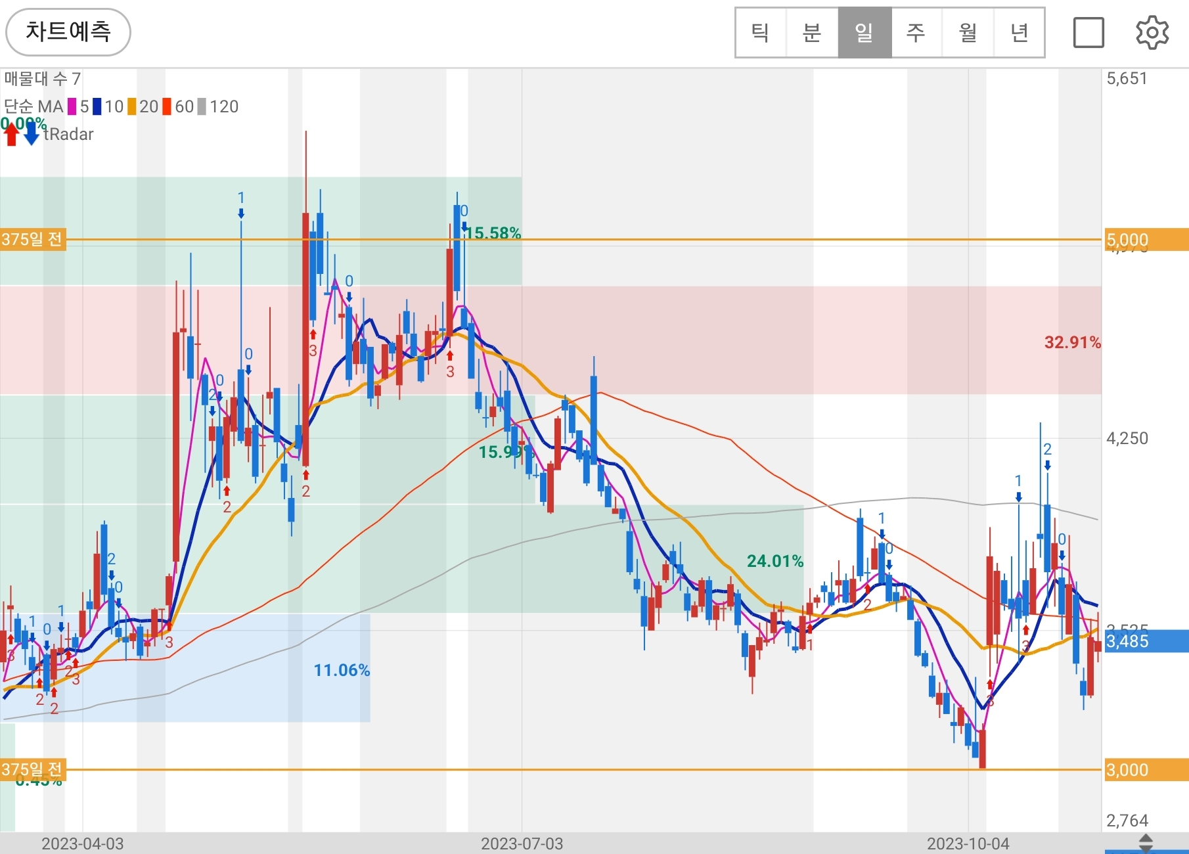Click the current price 3,485 blue tag
Screen dimensions: 1189x854
(x=1146, y=641)
